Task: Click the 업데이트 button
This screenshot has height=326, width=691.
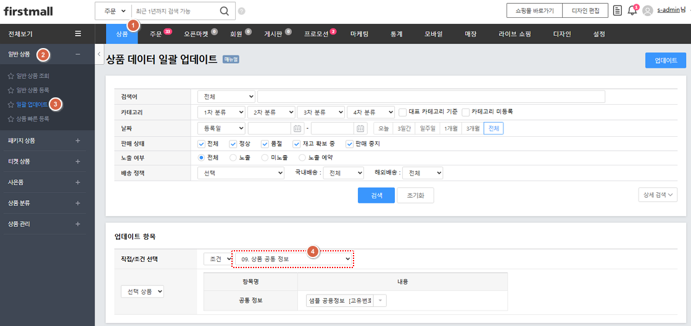Action: click(x=665, y=60)
